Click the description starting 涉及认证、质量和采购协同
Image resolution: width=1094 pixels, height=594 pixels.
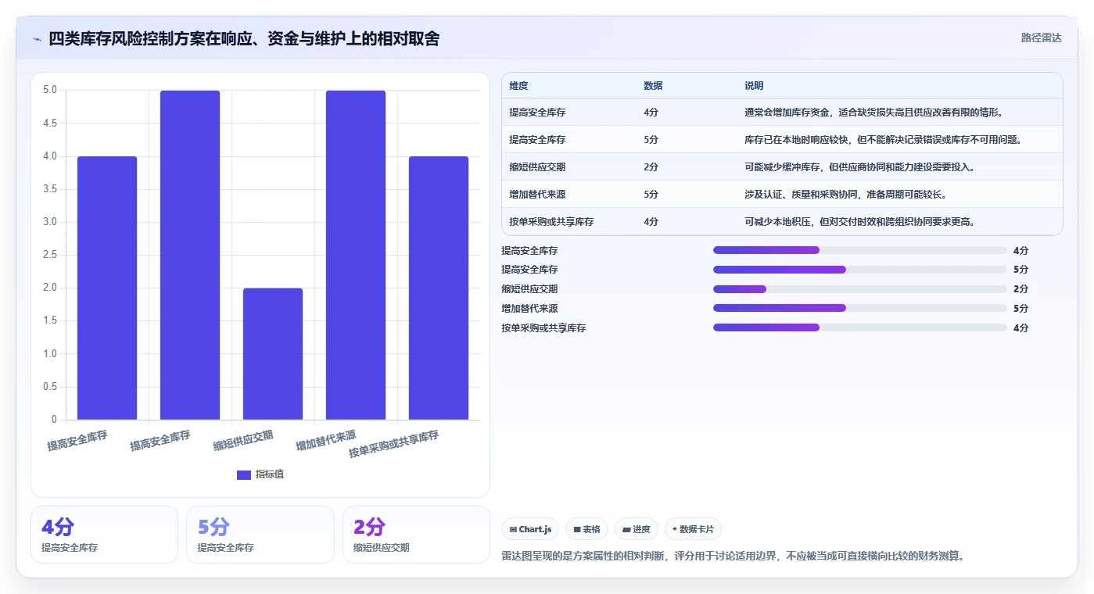[845, 195]
